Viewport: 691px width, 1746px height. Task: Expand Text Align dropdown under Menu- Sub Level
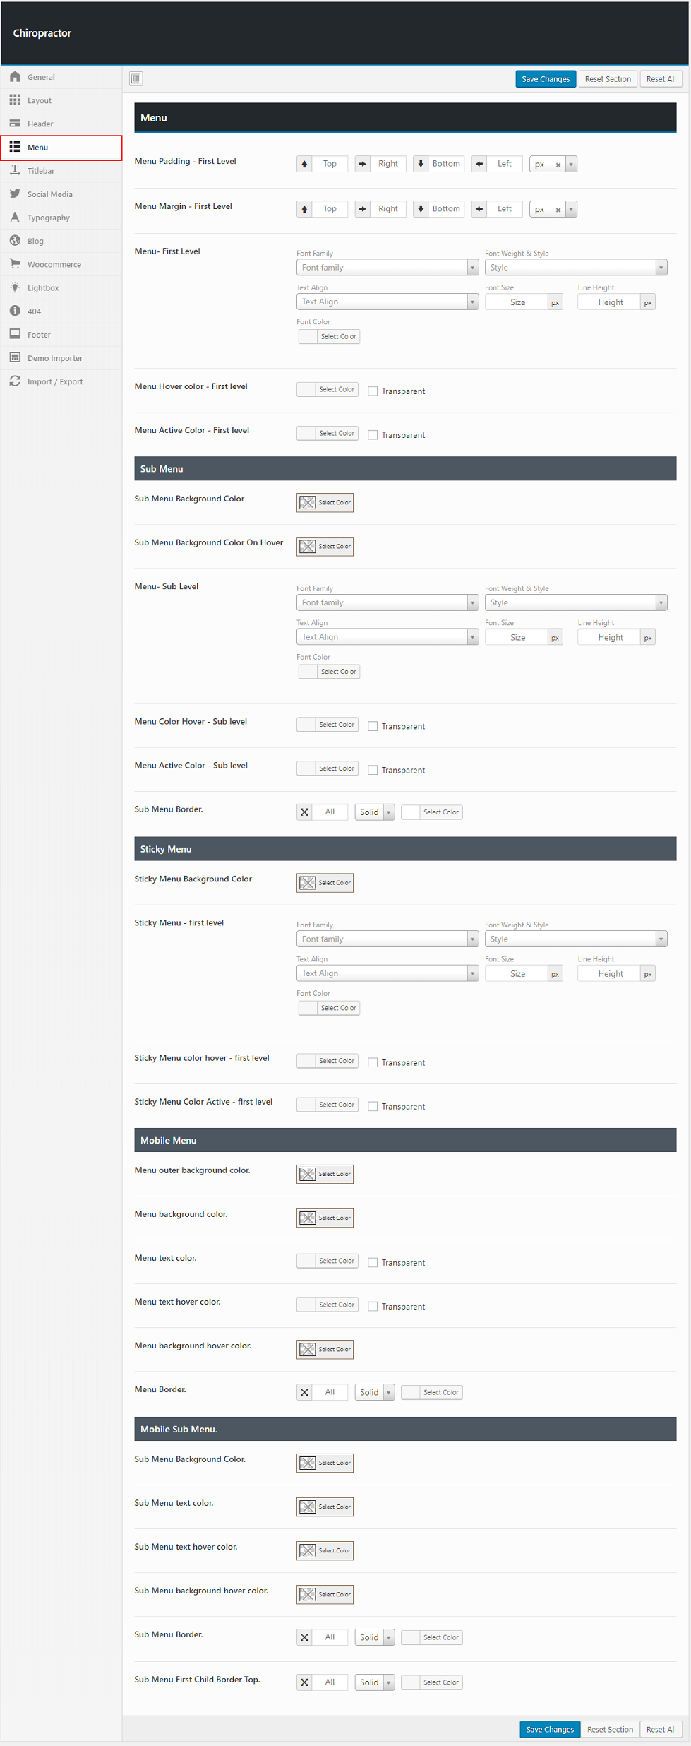pyautogui.click(x=387, y=637)
